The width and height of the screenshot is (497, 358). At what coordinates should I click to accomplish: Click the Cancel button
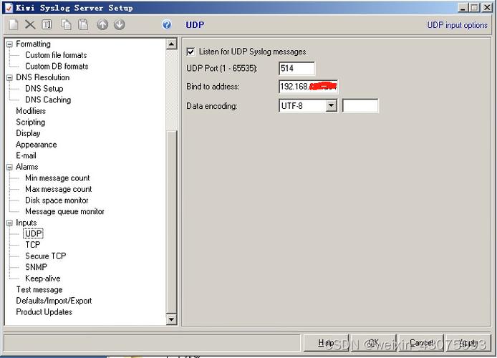[x=421, y=342]
